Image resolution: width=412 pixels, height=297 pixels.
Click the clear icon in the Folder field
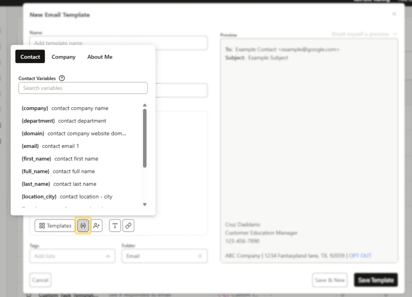coord(200,256)
